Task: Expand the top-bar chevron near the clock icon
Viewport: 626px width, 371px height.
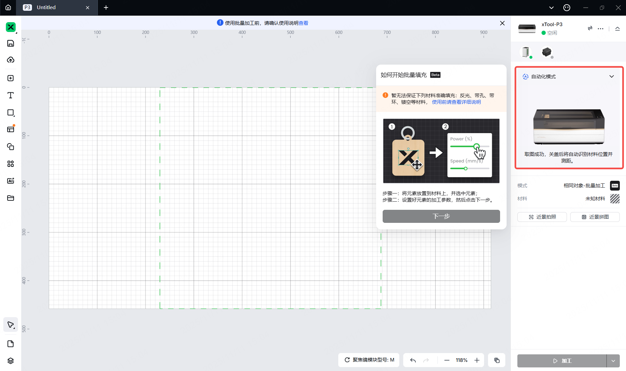Action: click(551, 8)
